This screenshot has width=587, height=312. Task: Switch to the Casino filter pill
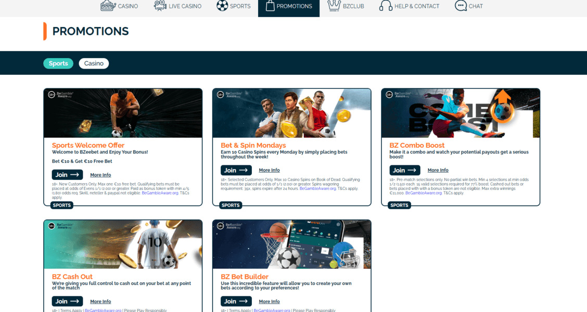pyautogui.click(x=94, y=63)
